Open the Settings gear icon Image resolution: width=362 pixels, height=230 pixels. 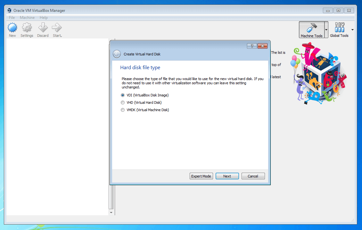[x=27, y=28]
